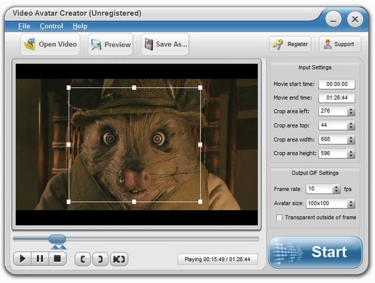Stop the video playback
The image size is (375, 283).
(x=57, y=258)
